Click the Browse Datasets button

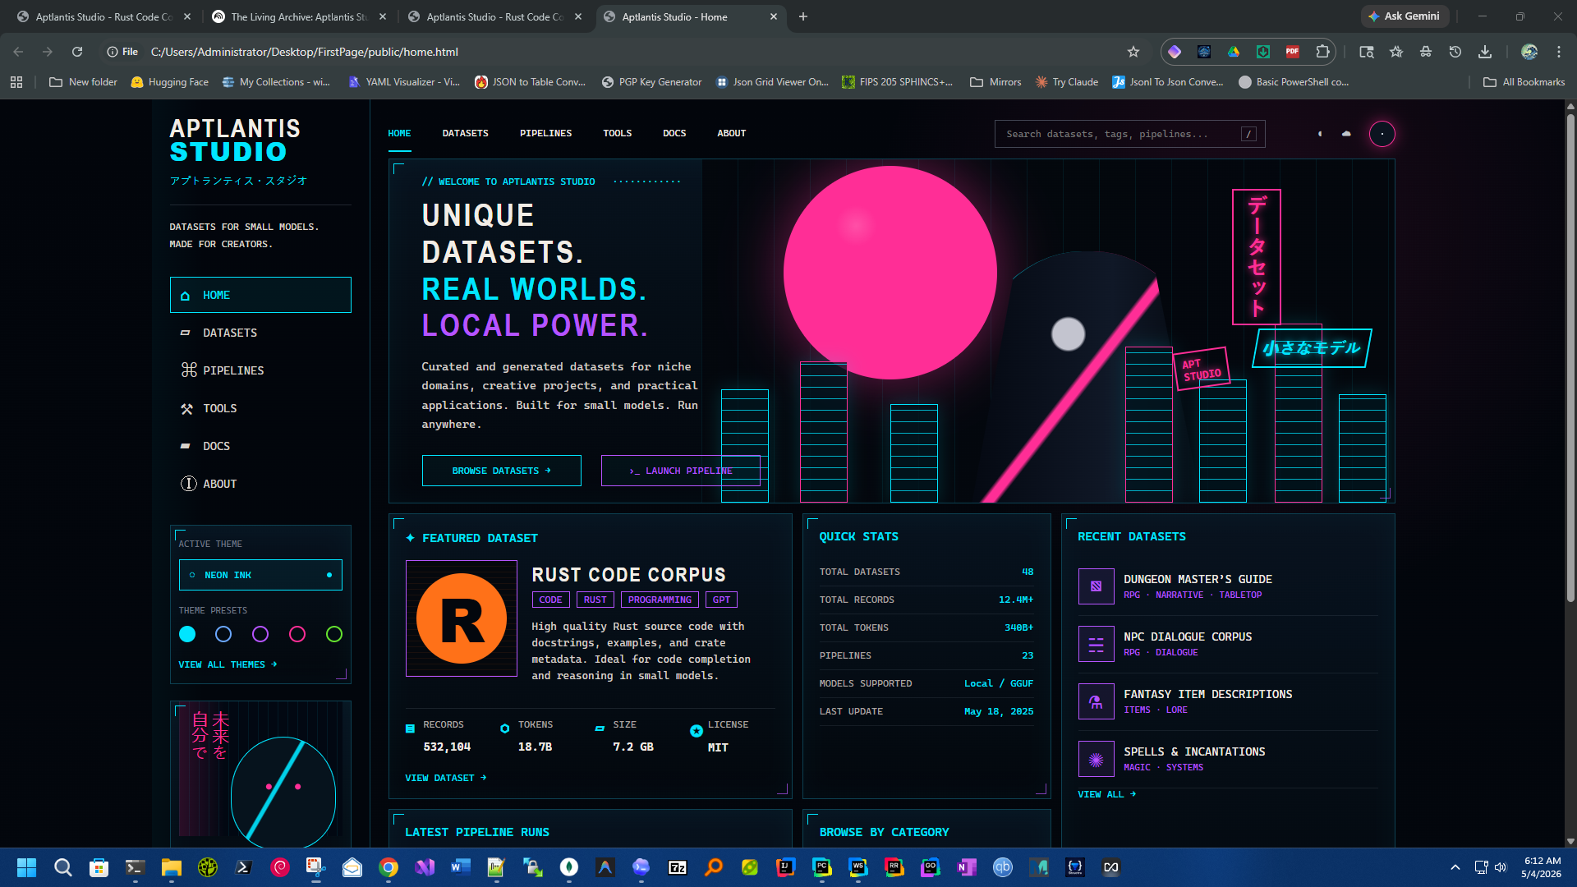[x=501, y=471]
